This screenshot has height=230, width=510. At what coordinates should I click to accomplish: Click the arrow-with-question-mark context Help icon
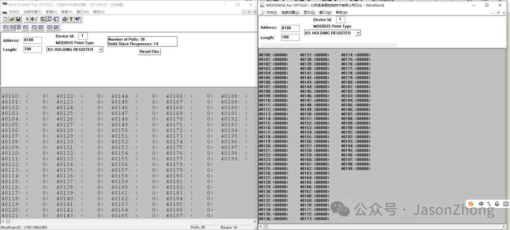(x=78, y=19)
